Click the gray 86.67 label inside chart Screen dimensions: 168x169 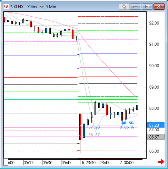tap(94, 135)
